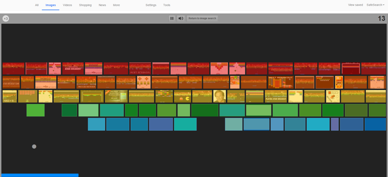The image size is (388, 177).
Task: Switch to the All search tab
Action: tap(37, 5)
